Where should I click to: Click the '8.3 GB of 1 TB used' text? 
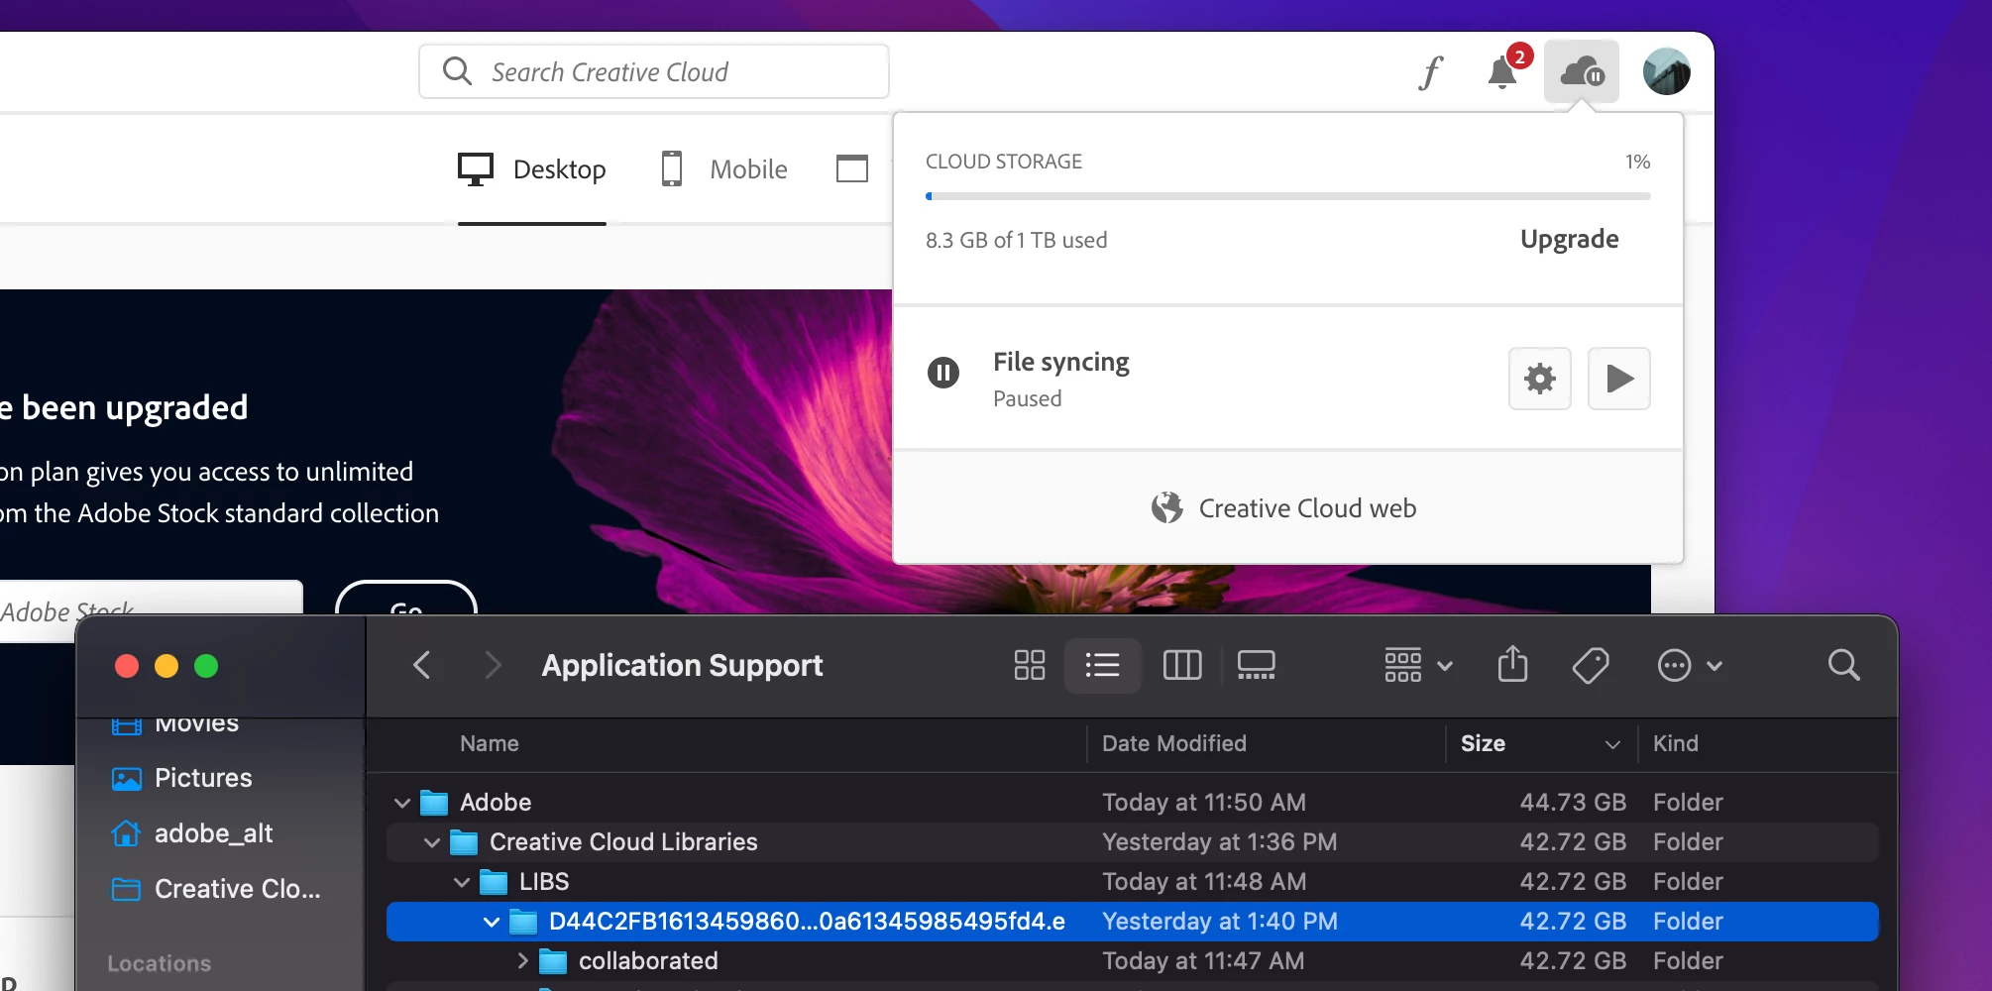[1016, 240]
